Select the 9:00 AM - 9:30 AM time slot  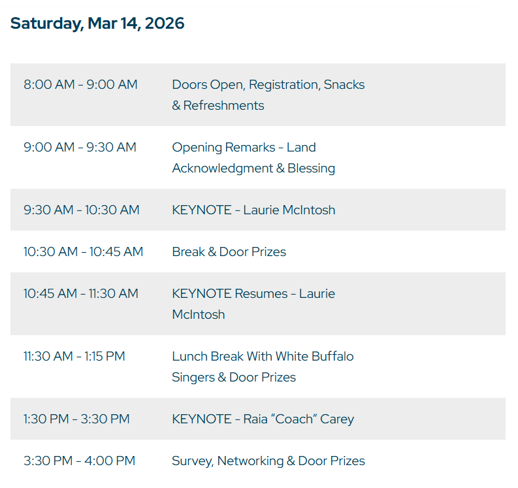(x=80, y=148)
